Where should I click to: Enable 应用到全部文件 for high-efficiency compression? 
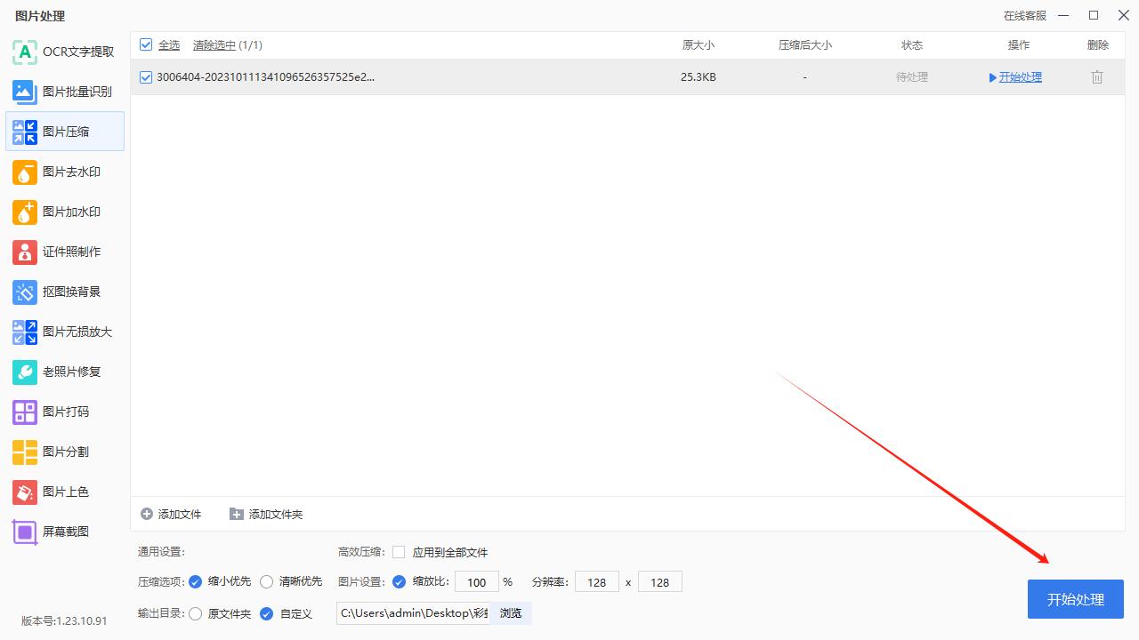pos(398,552)
